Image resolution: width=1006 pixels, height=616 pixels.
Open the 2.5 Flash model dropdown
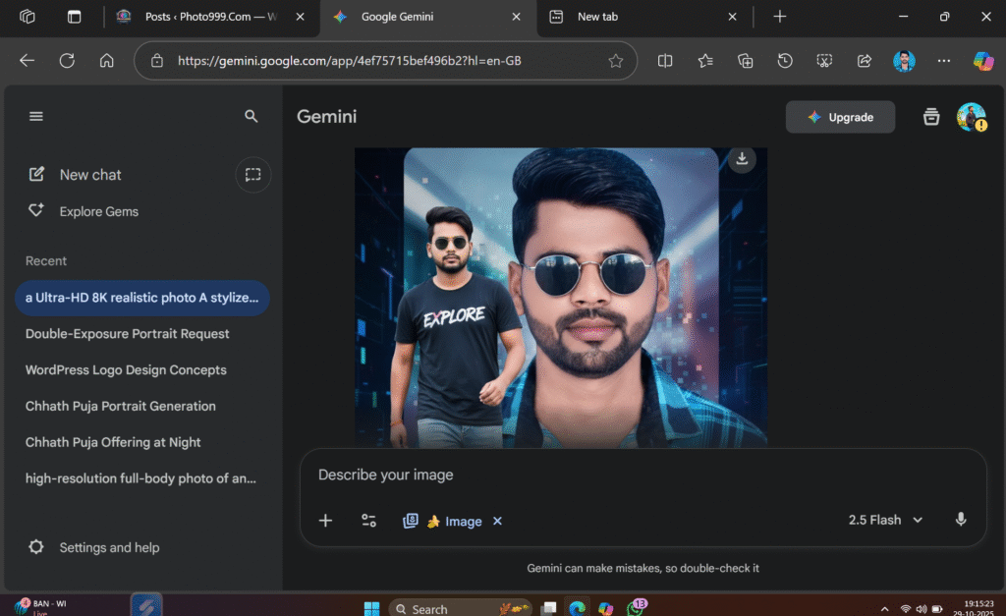[x=883, y=520]
